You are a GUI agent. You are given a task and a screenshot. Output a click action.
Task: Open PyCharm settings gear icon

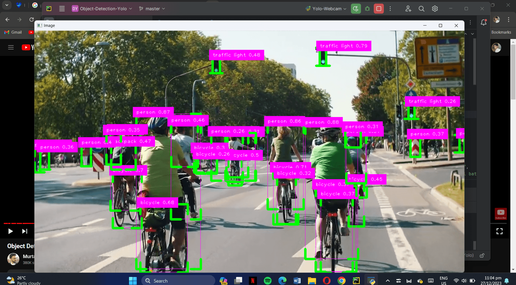435,9
